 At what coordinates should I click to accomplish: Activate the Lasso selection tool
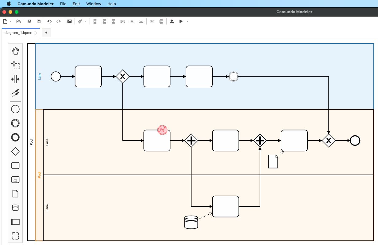[15, 65]
